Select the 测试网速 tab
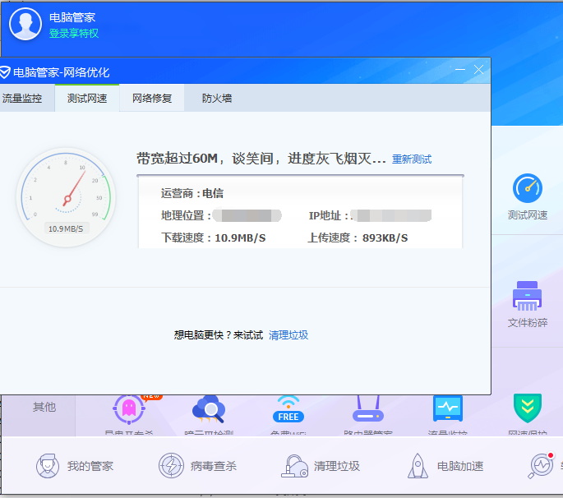 (86, 99)
